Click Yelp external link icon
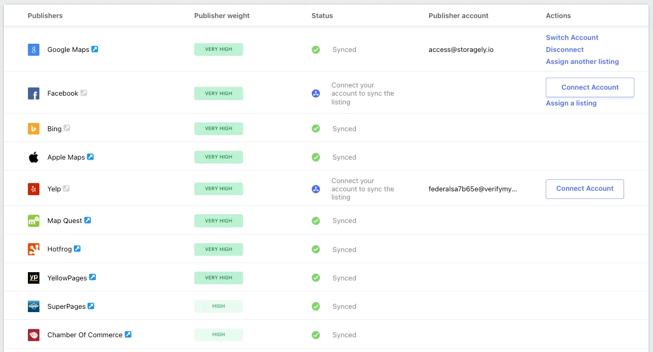Viewport: 653px width, 352px height. point(66,189)
